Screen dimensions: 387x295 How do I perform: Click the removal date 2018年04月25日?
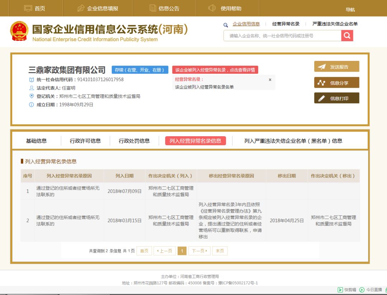287,220
